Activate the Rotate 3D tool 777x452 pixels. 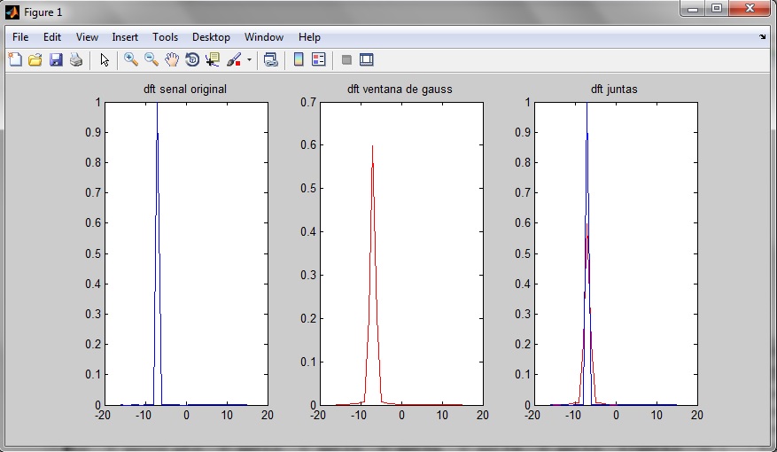192,60
